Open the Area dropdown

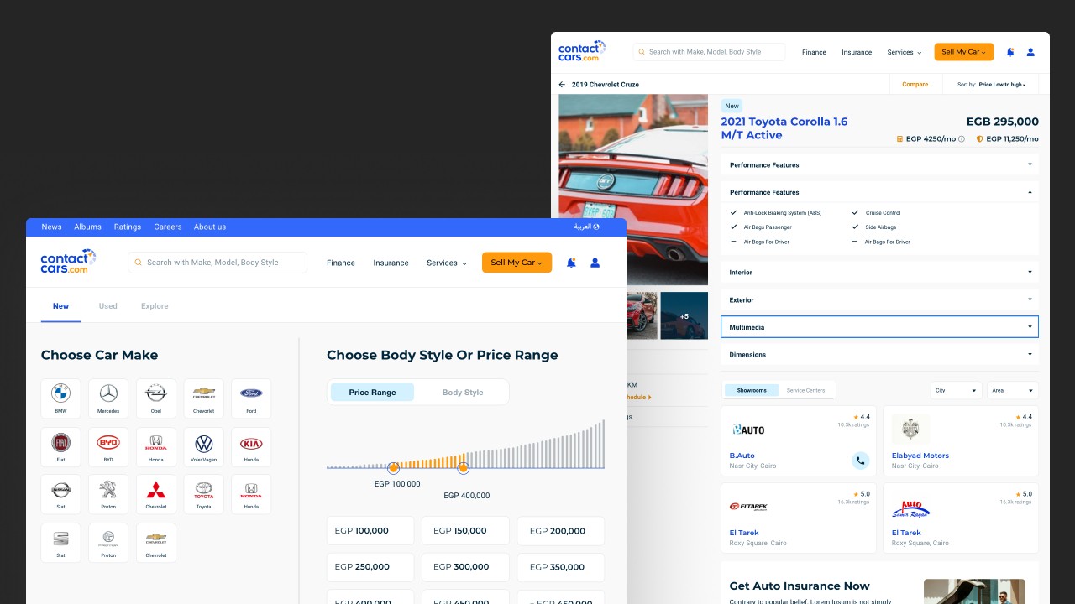pyautogui.click(x=1013, y=390)
